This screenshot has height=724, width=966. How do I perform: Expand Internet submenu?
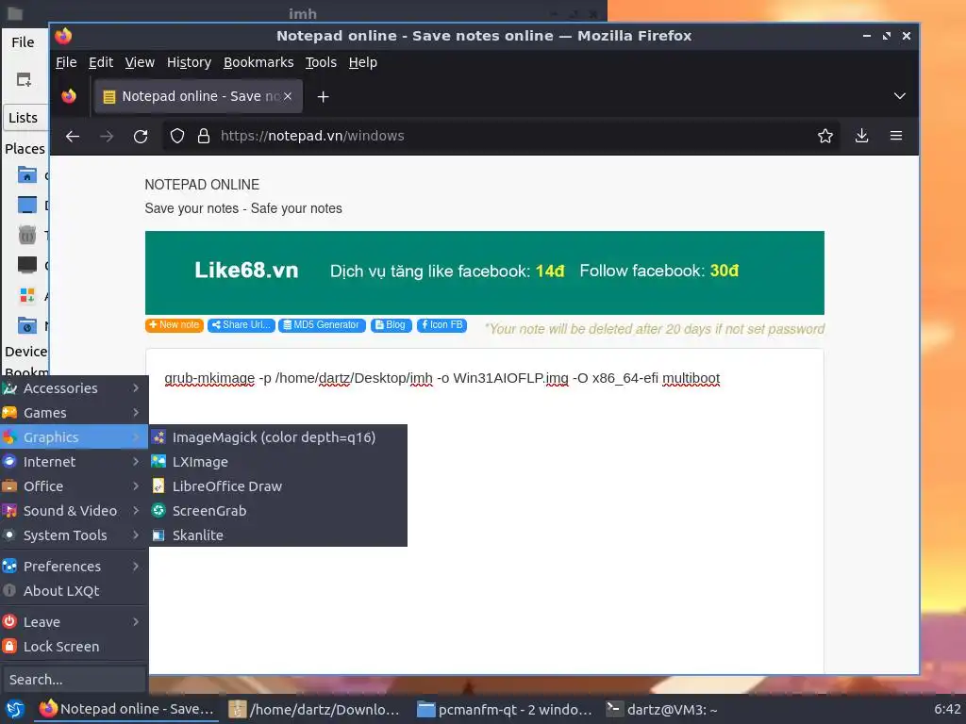[x=74, y=462]
